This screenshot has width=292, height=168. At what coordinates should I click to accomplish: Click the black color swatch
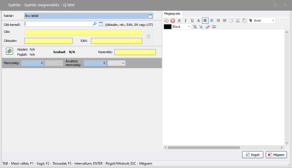click(168, 27)
